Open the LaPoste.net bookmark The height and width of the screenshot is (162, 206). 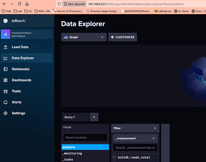[163, 11]
